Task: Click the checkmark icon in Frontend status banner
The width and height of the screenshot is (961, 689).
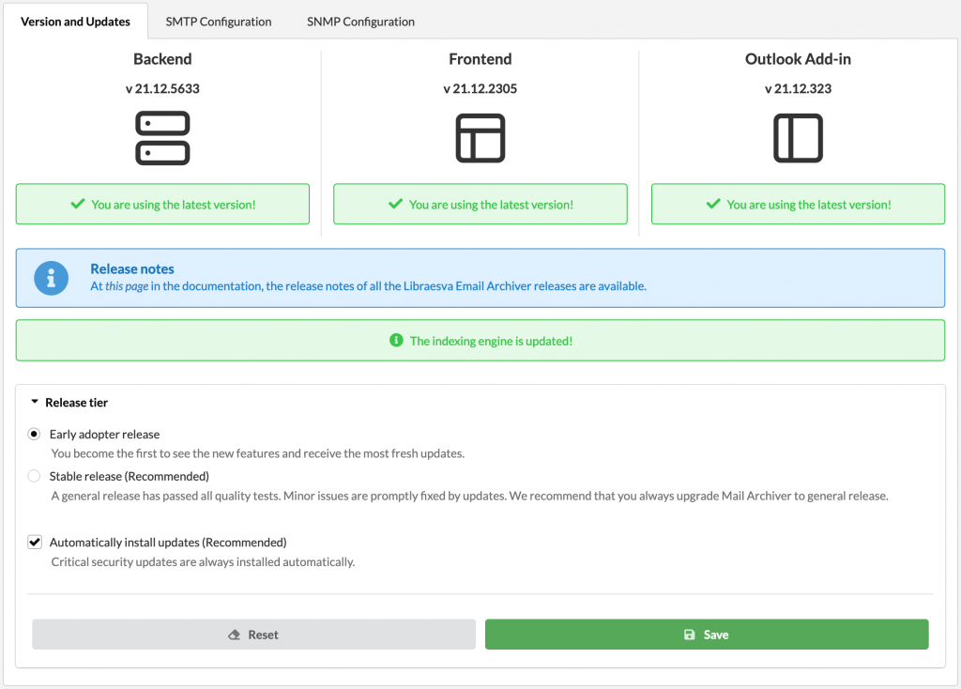Action: tap(395, 204)
